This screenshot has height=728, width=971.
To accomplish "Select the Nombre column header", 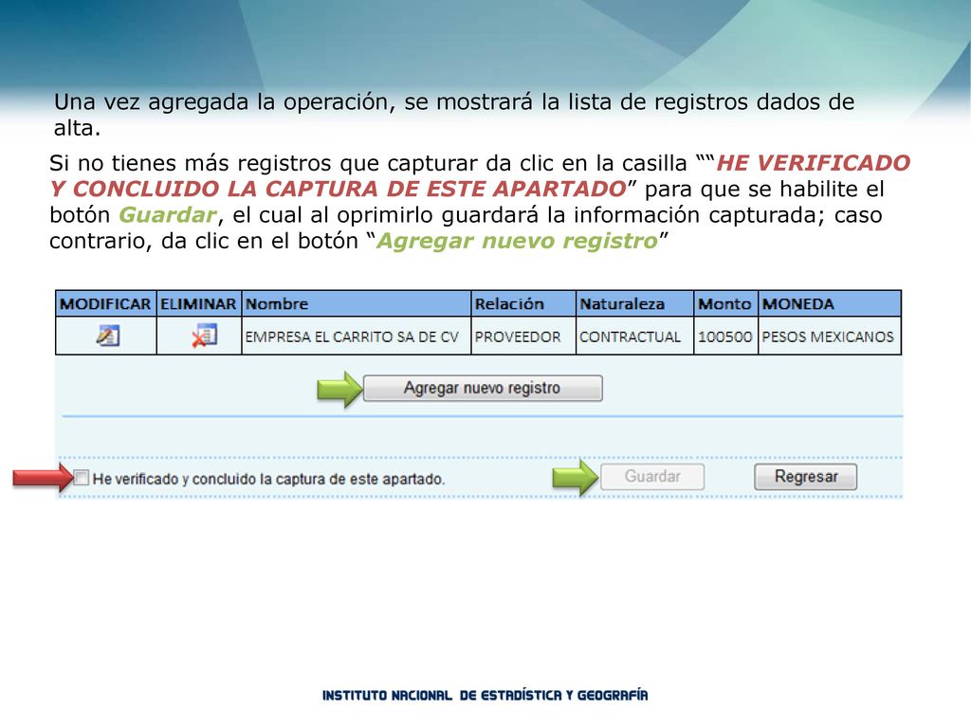I will (x=357, y=304).
